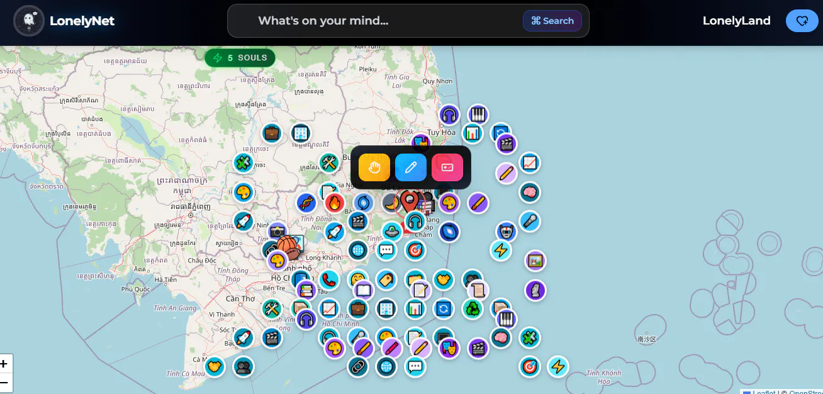Screen dimensions: 823x394
Task: Open the crescent moon map marker
Action: pos(391,203)
